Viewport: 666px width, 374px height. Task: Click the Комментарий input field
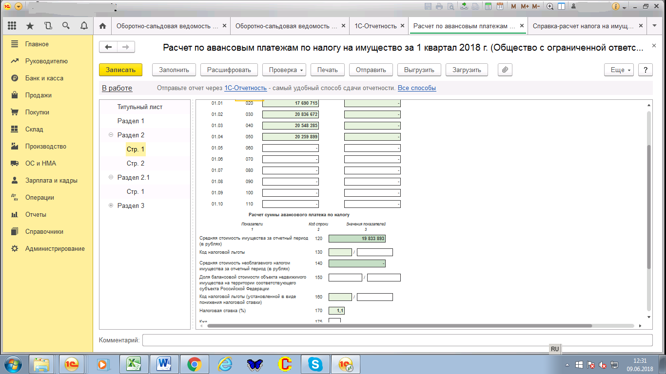(x=397, y=340)
